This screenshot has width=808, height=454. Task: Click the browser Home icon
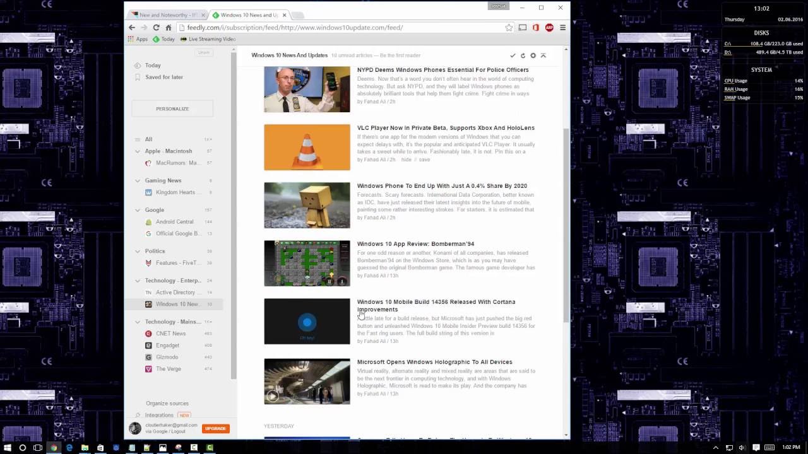(x=169, y=28)
